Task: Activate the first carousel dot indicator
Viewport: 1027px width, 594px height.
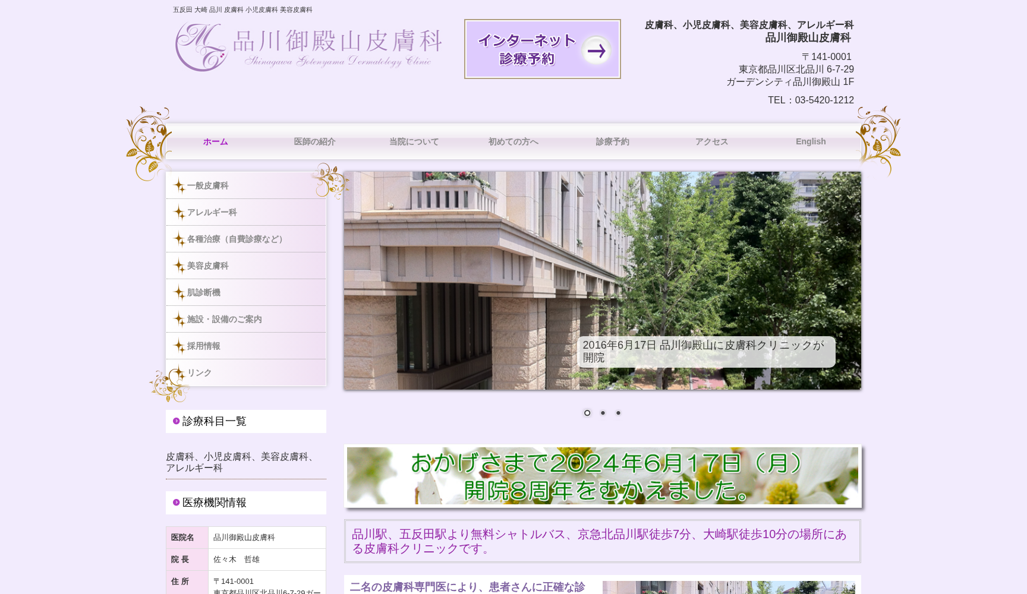Action: tap(587, 412)
